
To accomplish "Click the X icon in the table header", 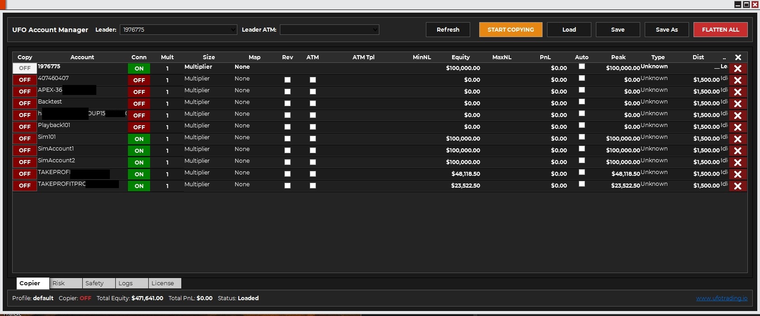I will [738, 57].
